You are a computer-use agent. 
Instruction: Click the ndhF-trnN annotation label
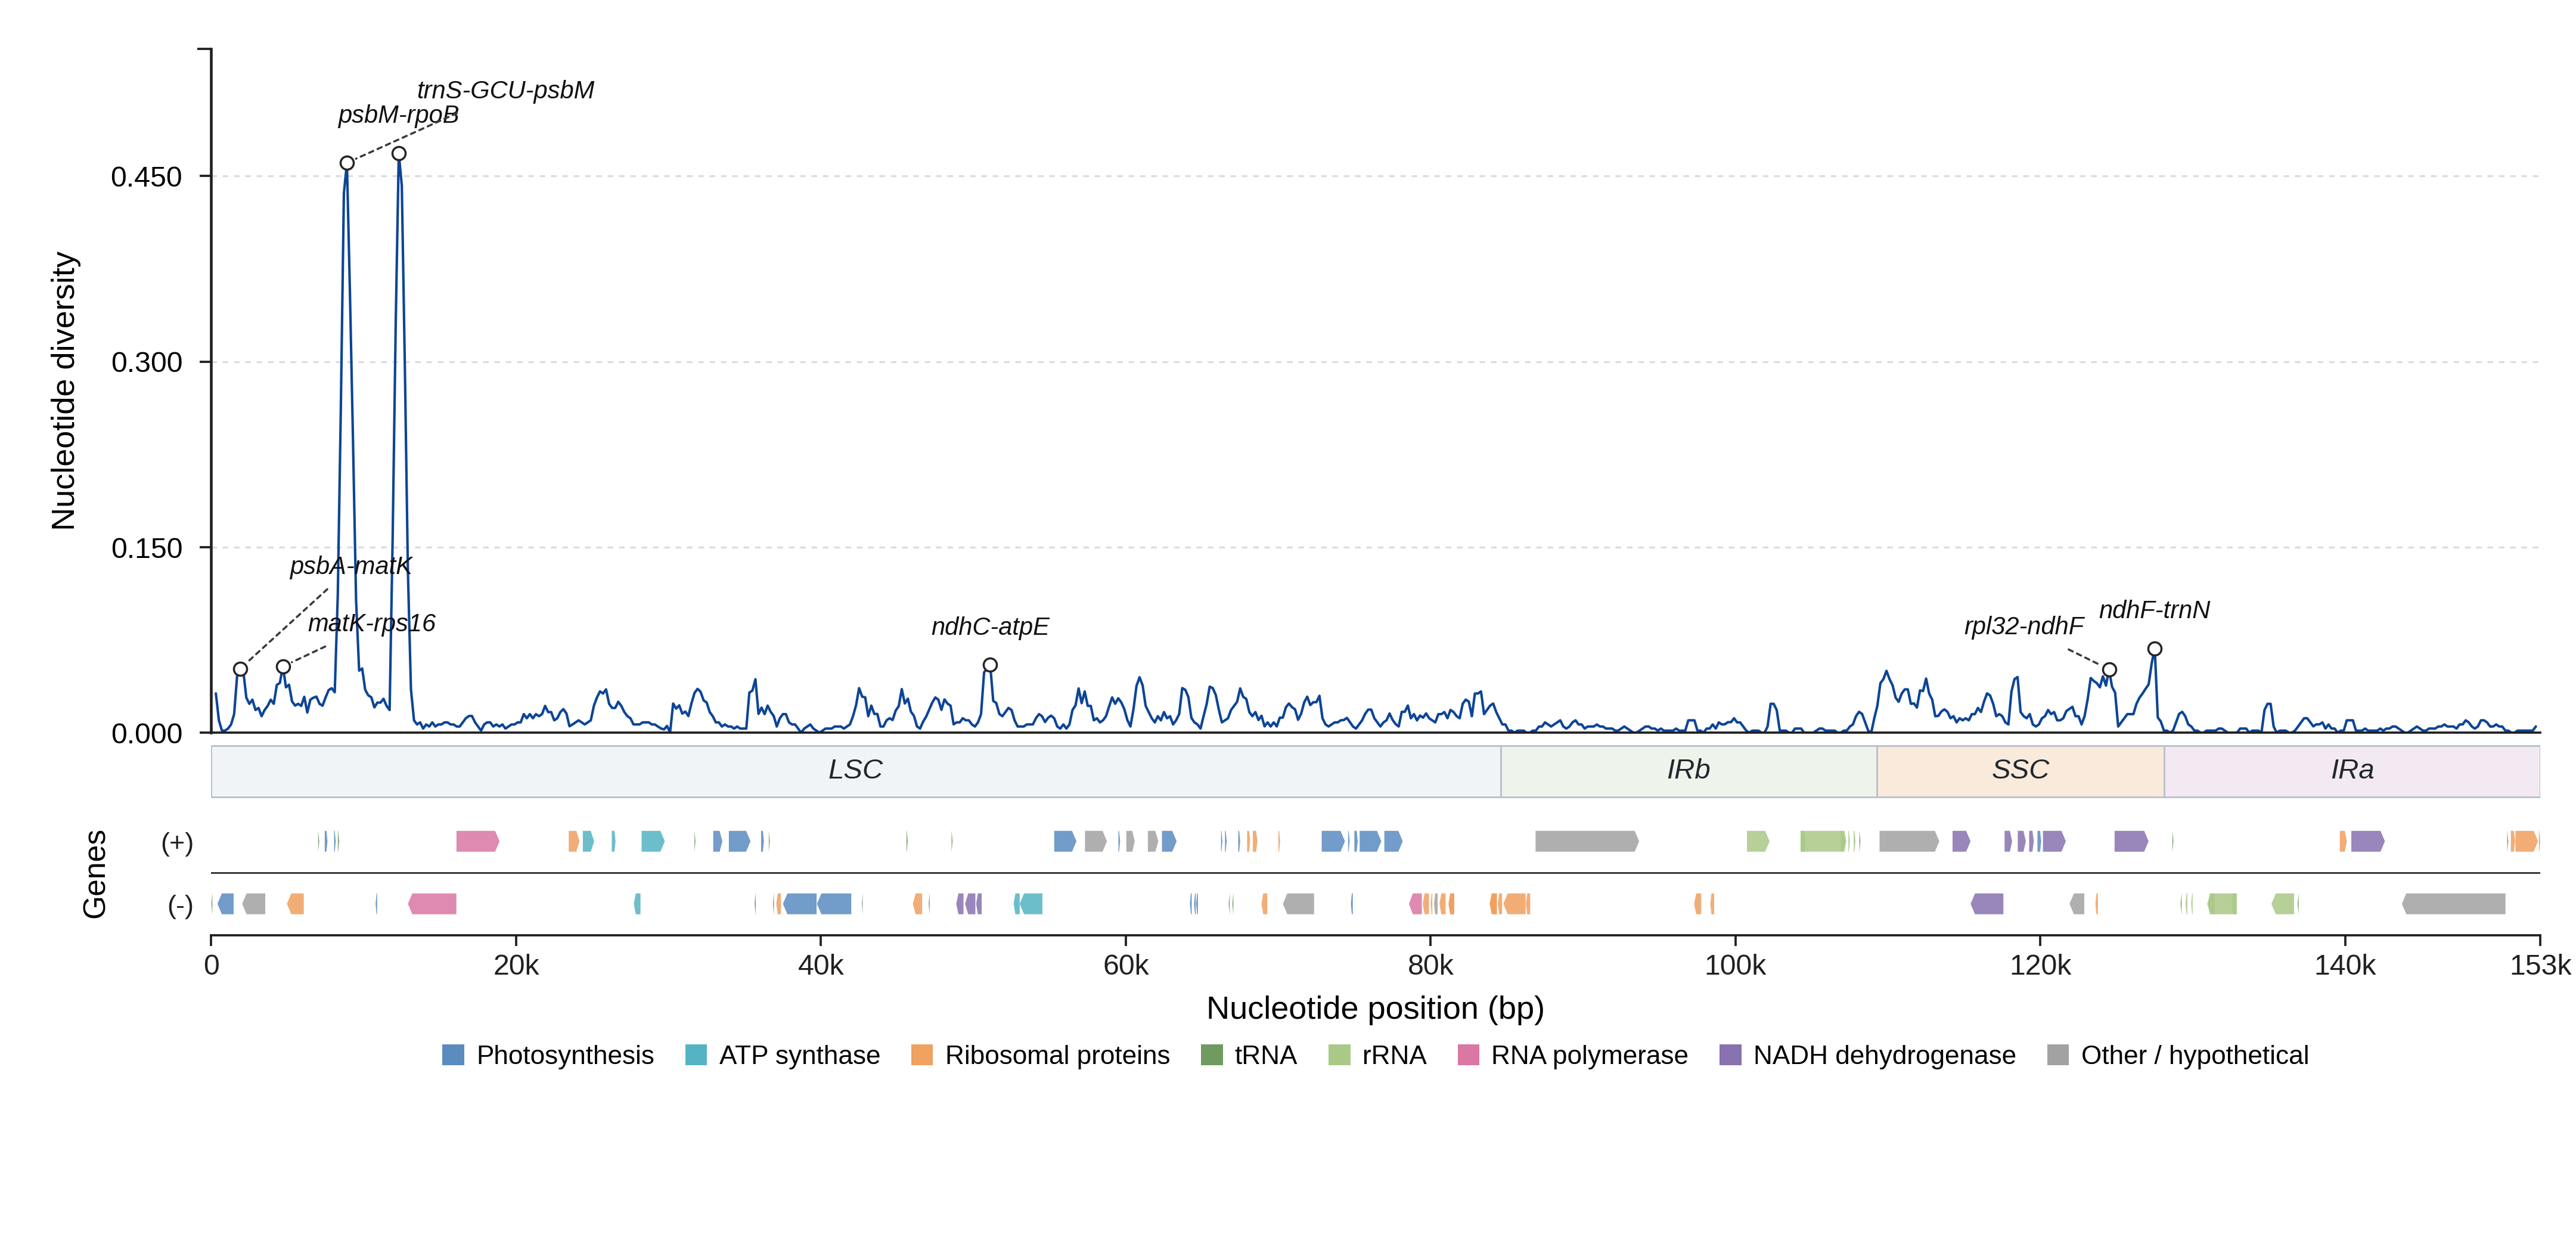2154,610
